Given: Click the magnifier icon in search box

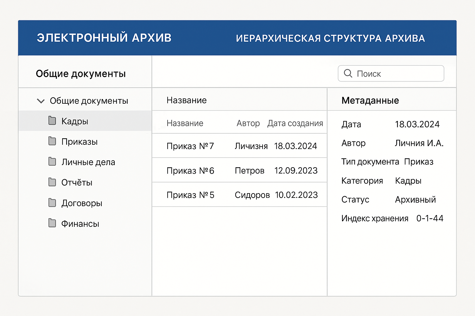Looking at the screenshot, I should [348, 73].
